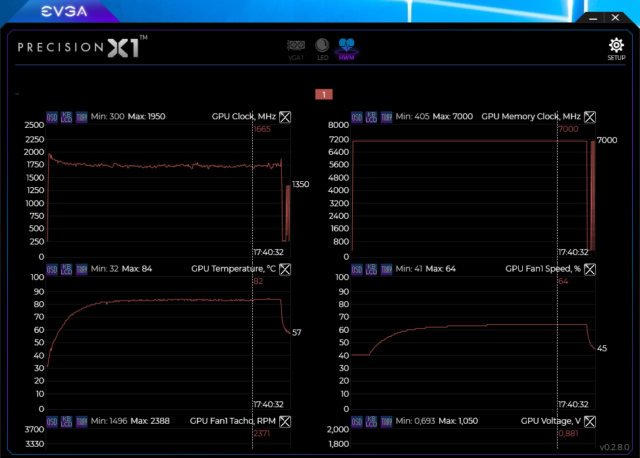Click the red '82' temperature reading
640x458 pixels.
click(x=258, y=281)
